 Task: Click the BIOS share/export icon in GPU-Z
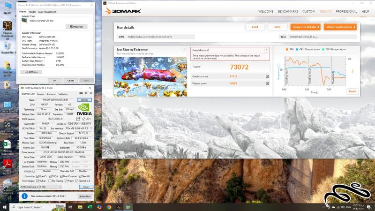pyautogui.click(x=78, y=119)
